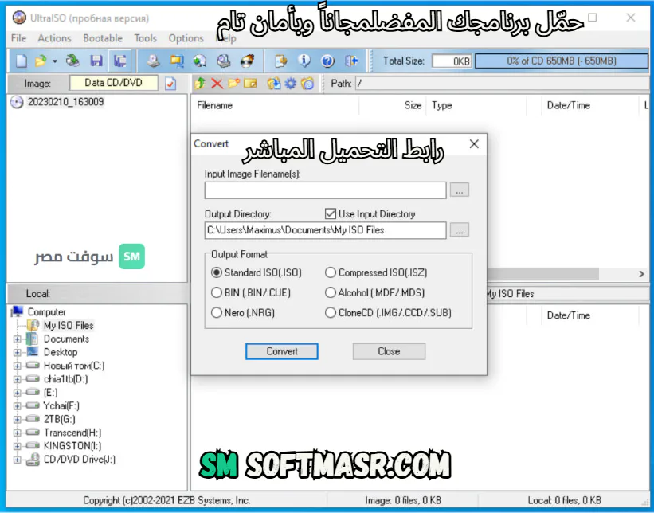This screenshot has height=513, width=654.
Task: Expand the KINGSTON(I:) drive node
Action: tap(17, 446)
